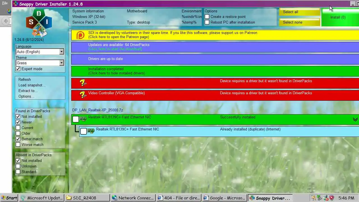Click the Patreon logo icon
The height and width of the screenshot is (202, 359).
80,35
